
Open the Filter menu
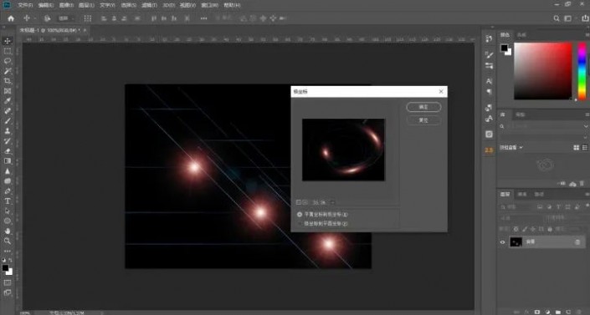coord(149,5)
